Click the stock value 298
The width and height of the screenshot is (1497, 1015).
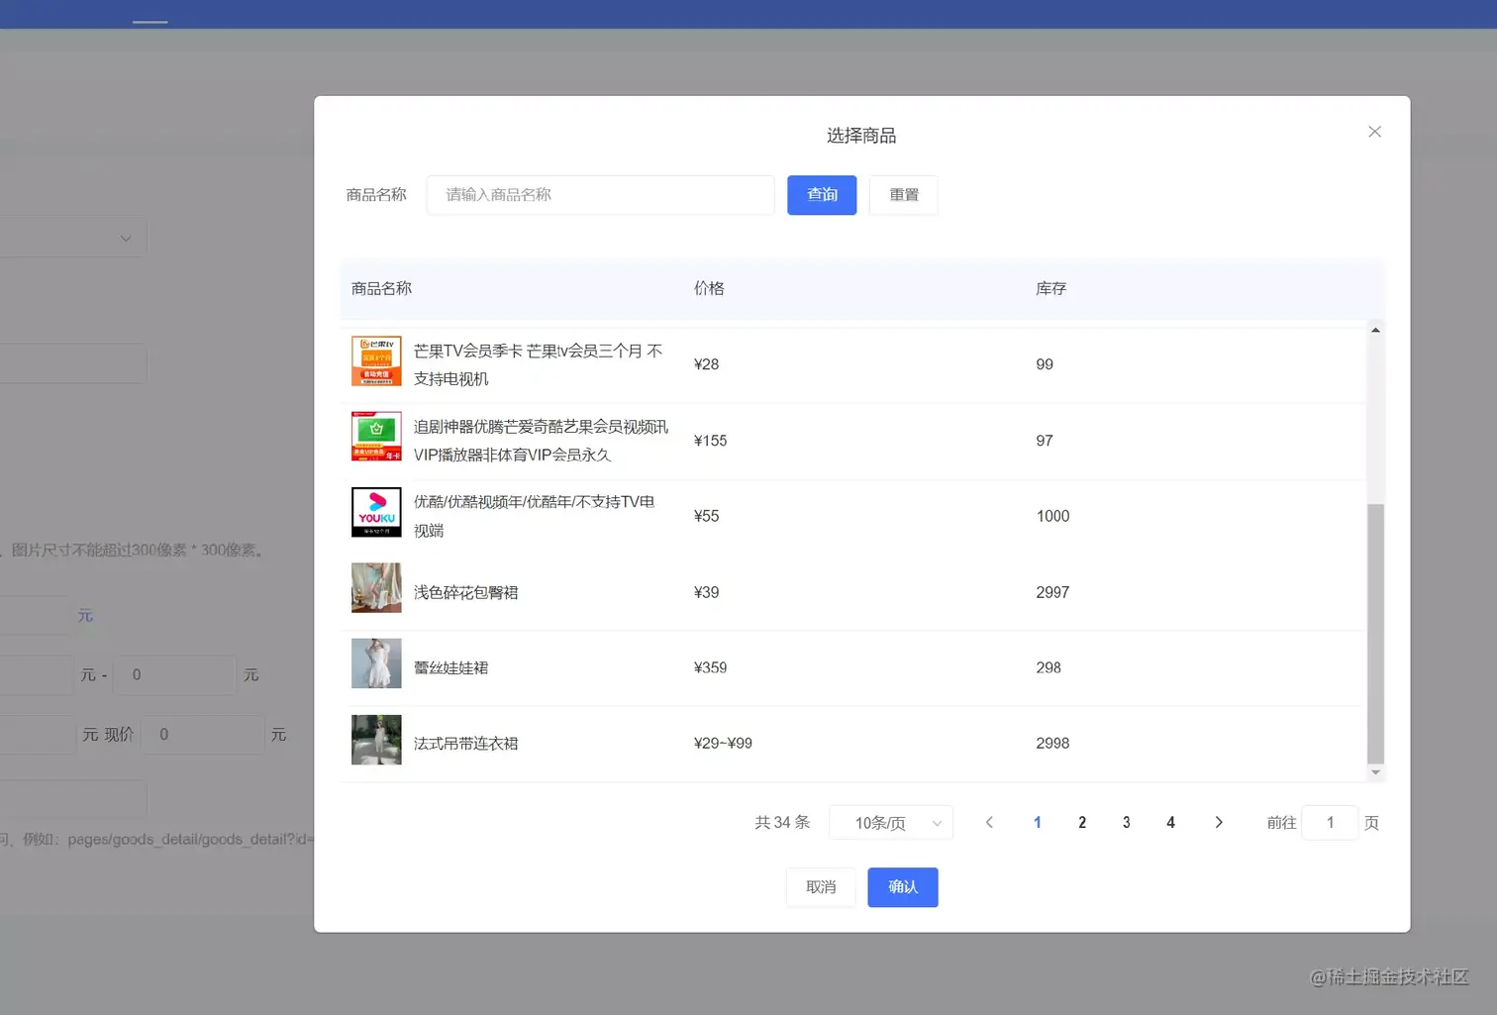point(1048,667)
